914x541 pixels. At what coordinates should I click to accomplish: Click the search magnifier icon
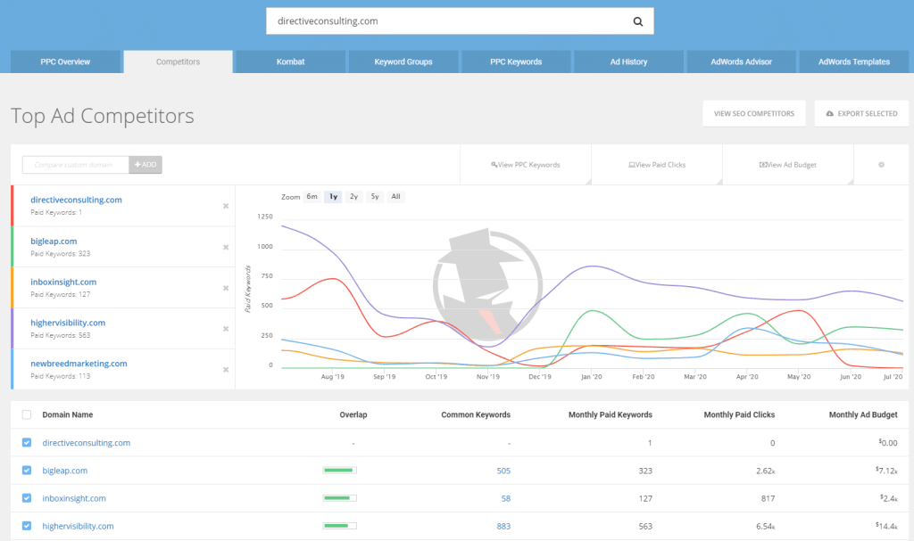click(637, 21)
